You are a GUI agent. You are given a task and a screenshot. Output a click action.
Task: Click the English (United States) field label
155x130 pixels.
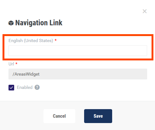(x=31, y=40)
